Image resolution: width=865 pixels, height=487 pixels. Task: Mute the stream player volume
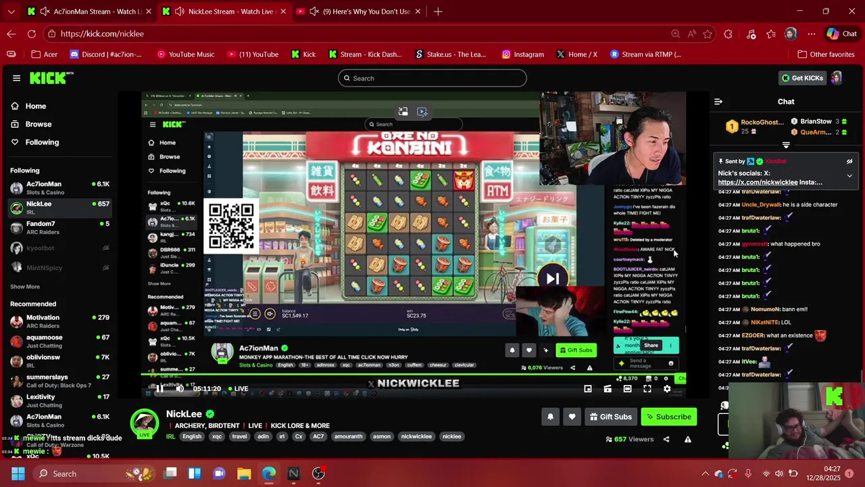[x=180, y=389]
